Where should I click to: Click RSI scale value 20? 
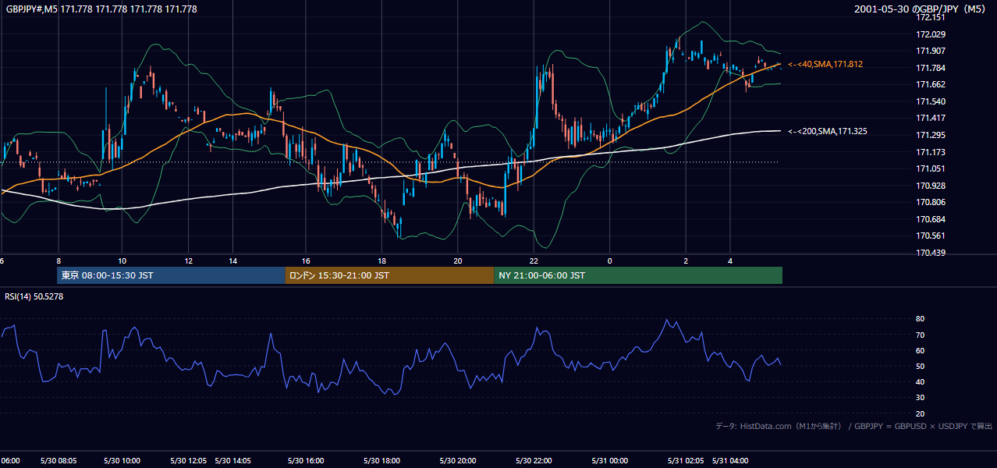click(921, 413)
